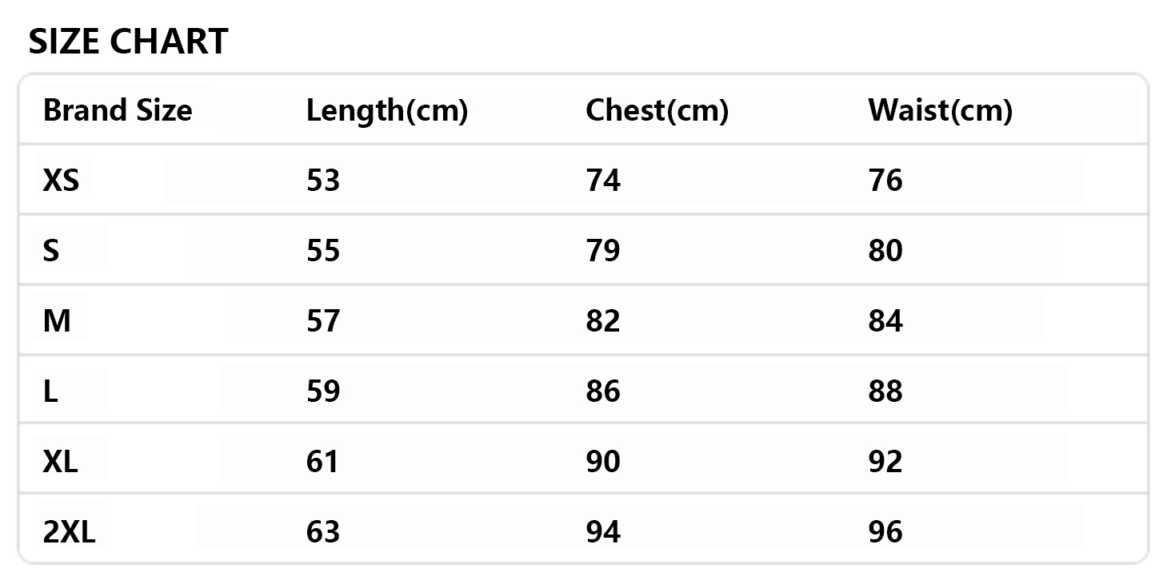Click the SIZE CHART title

tap(128, 42)
